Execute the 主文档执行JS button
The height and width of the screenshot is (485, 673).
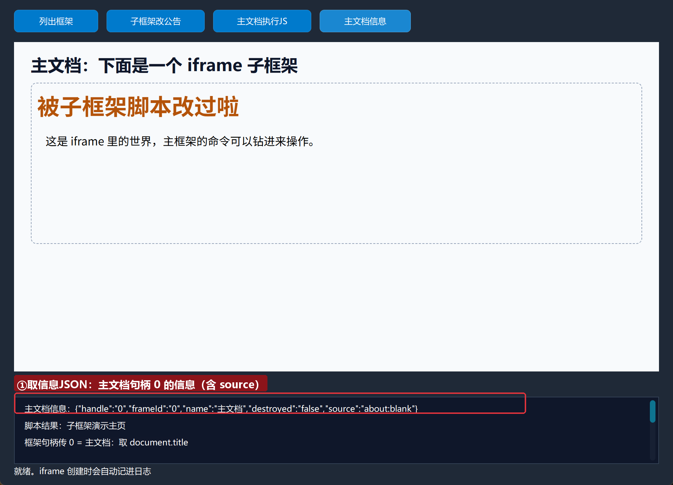coord(262,21)
